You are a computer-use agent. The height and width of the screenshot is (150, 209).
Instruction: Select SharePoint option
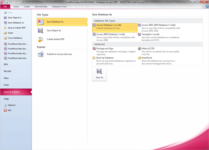pos(160,60)
